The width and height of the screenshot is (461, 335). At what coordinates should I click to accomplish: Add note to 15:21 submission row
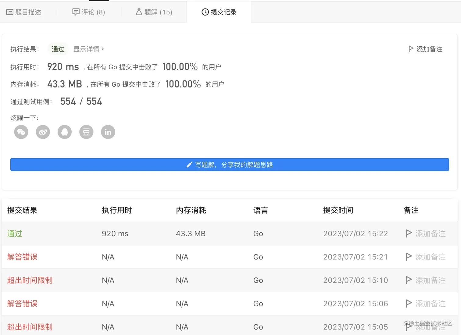pyautogui.click(x=426, y=257)
